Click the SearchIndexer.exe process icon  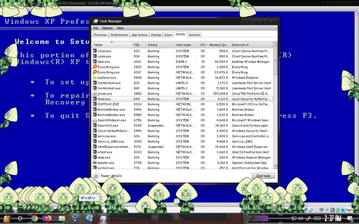click(95, 120)
